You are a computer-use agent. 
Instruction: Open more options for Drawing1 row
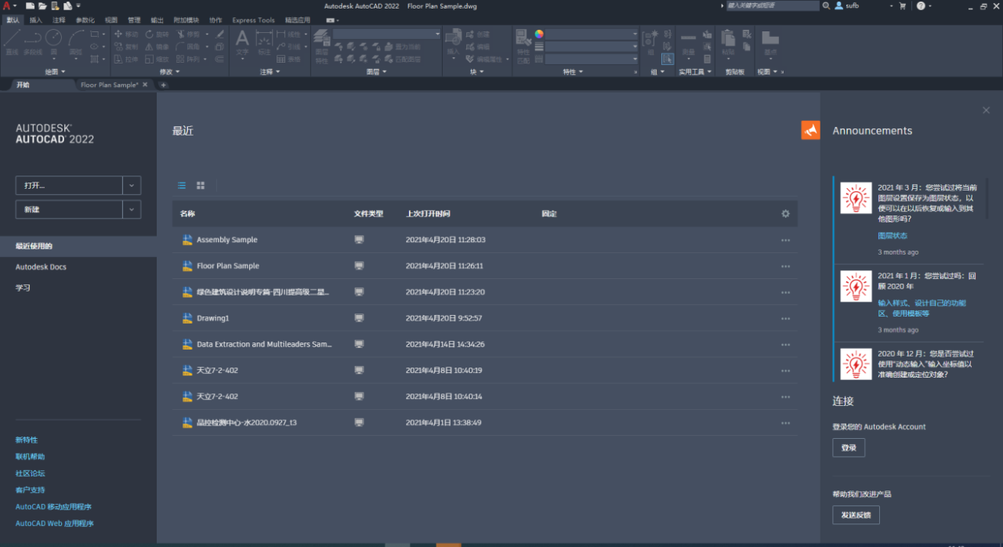(x=785, y=318)
